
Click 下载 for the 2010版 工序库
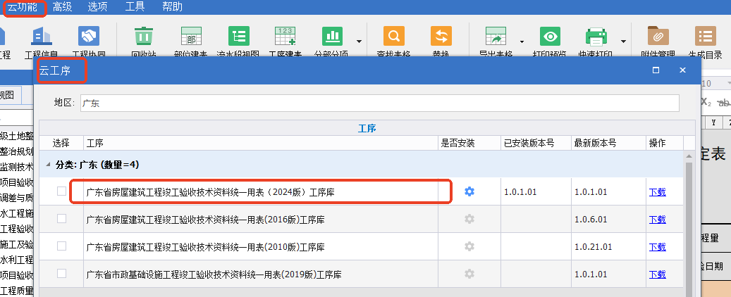[x=657, y=247]
